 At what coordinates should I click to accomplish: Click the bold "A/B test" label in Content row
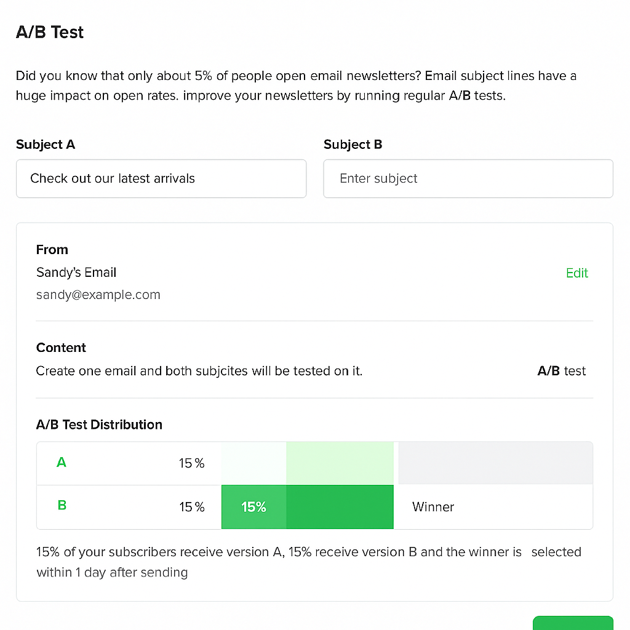pos(561,371)
